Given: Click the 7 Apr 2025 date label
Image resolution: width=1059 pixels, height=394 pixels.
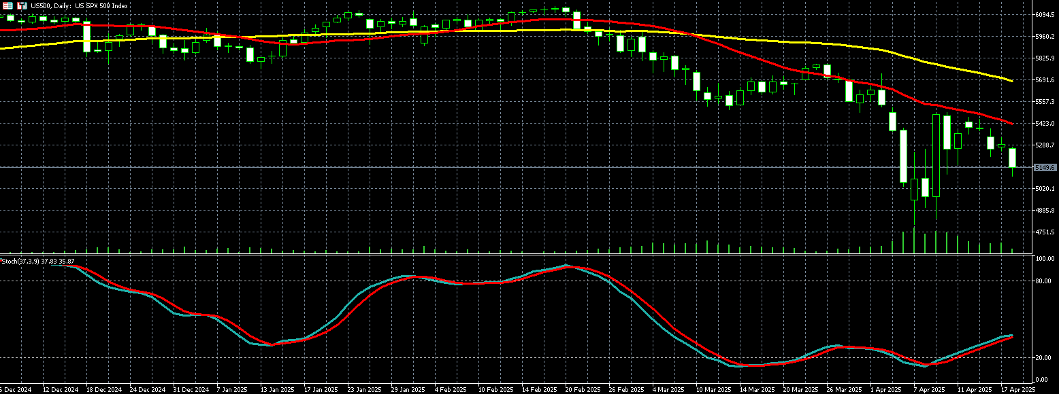Looking at the screenshot, I should 929,390.
